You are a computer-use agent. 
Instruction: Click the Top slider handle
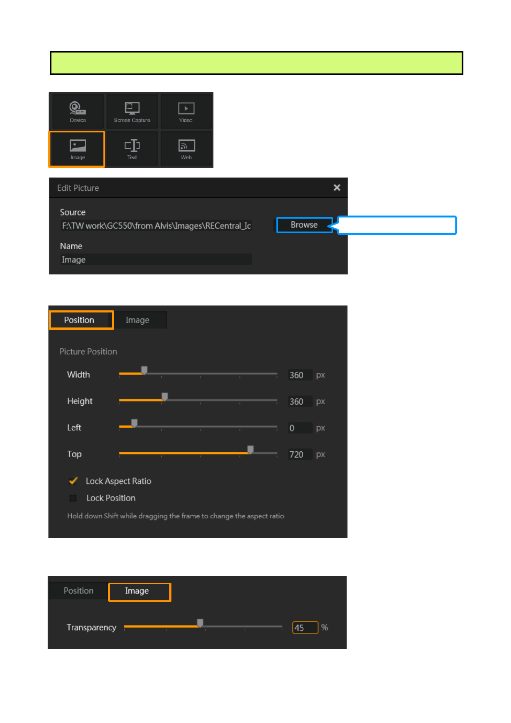point(250,450)
